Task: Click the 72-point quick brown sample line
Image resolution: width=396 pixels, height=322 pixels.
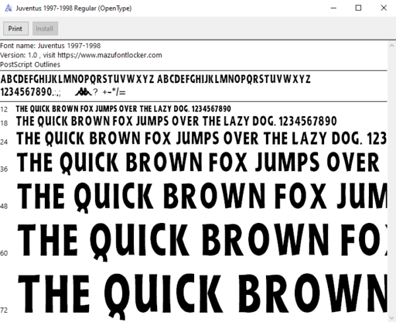Action: coord(203,297)
